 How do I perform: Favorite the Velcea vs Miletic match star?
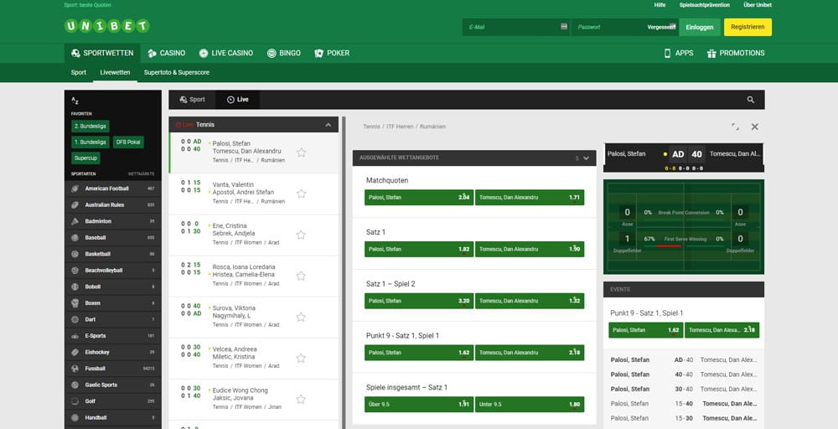point(302,358)
